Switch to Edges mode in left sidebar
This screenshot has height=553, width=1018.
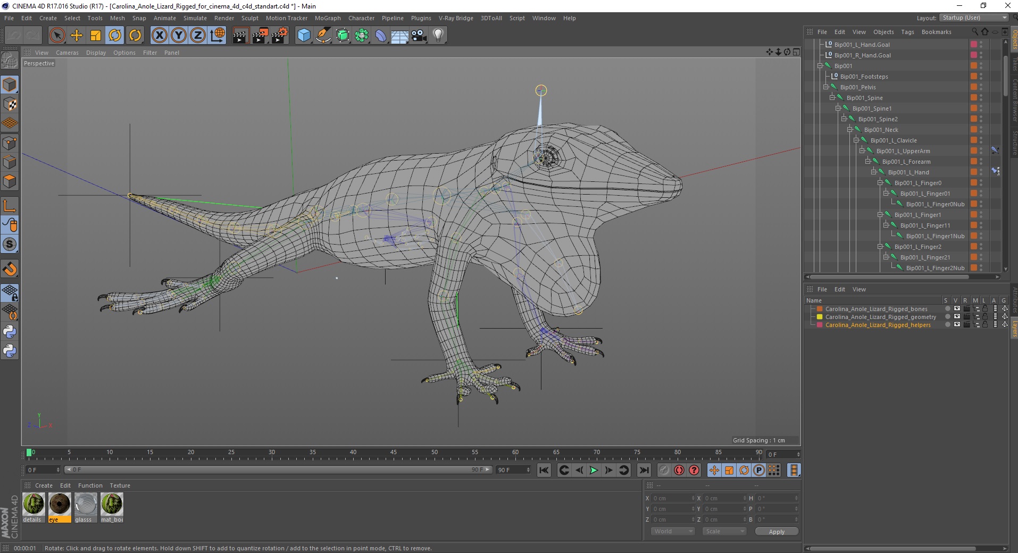[10, 162]
